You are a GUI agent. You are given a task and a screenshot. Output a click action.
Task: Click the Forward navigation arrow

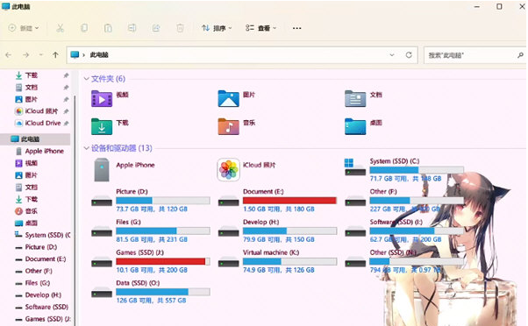[26, 55]
